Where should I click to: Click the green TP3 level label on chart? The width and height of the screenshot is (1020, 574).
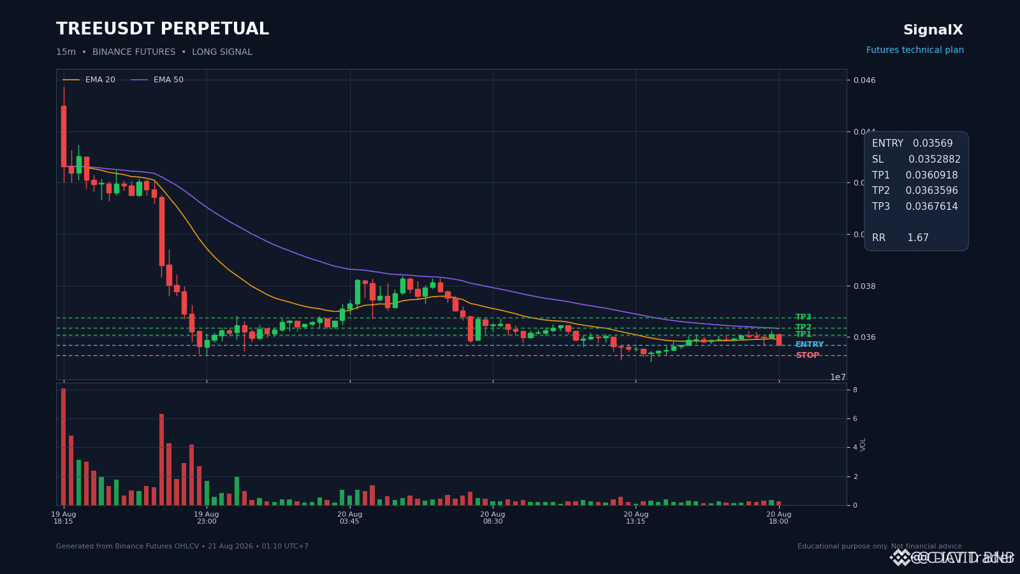coord(803,317)
